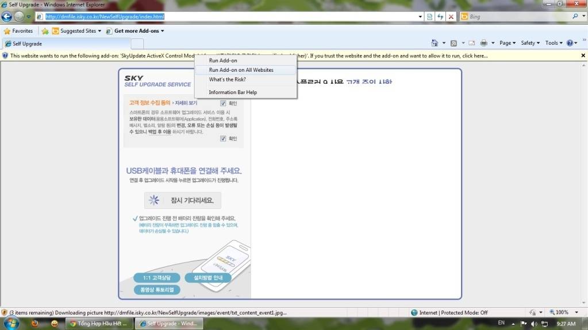Click the yellow smiley taskbar icon
588x330 pixels.
55,323
